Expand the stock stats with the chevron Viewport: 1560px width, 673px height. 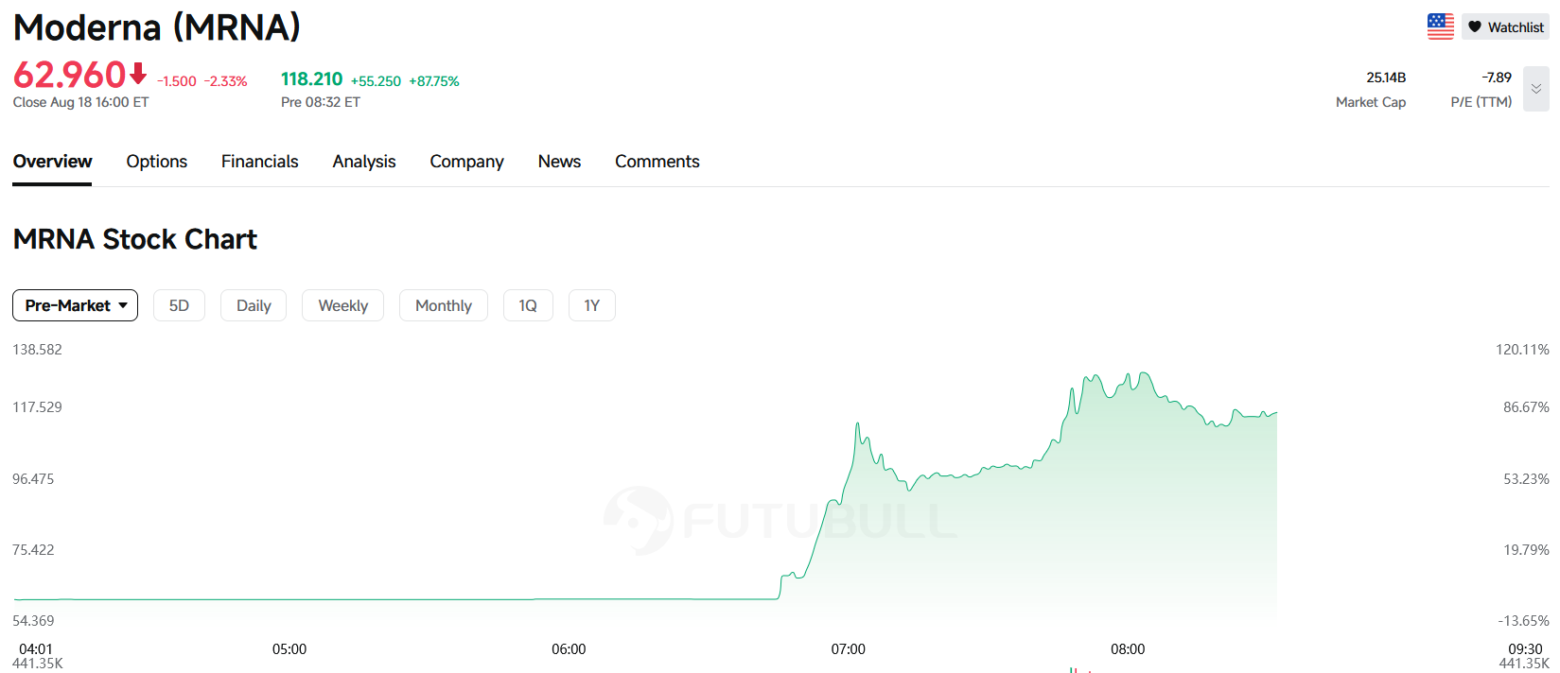pos(1535,89)
